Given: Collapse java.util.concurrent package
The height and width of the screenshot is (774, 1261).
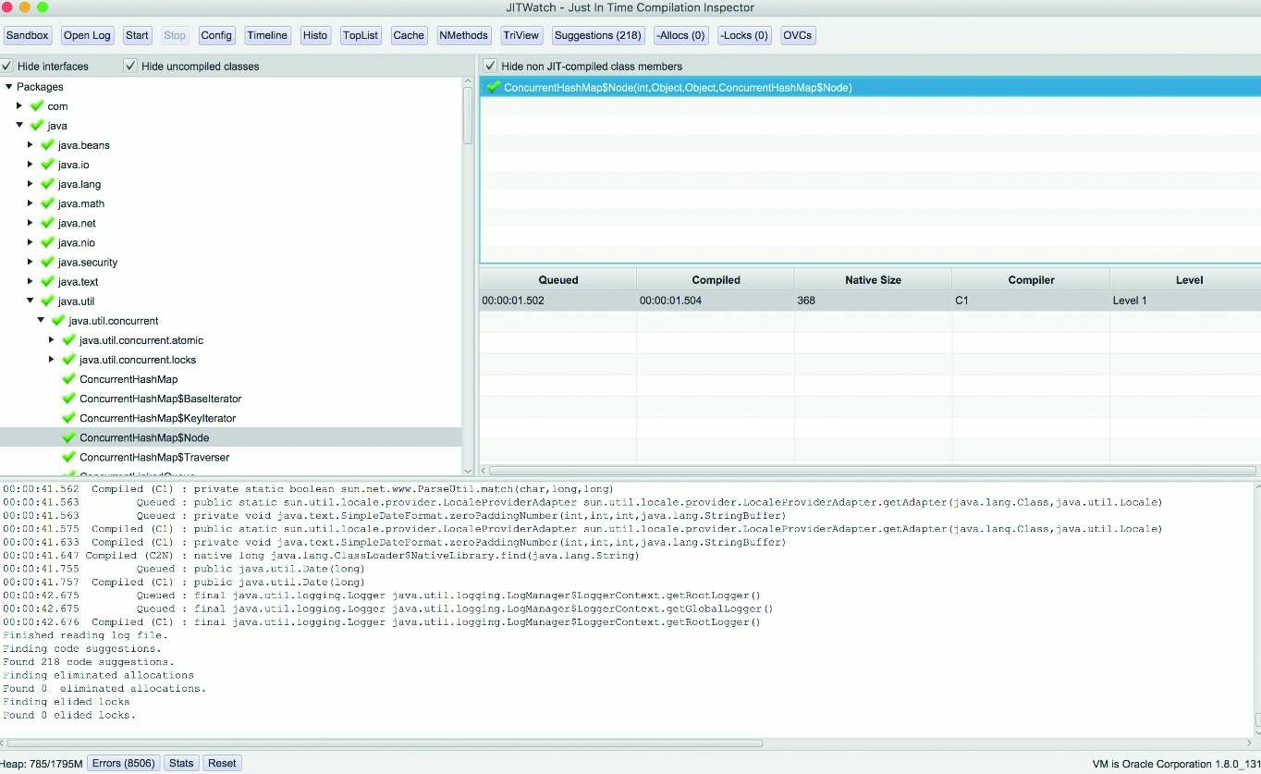Looking at the screenshot, I should click(41, 320).
